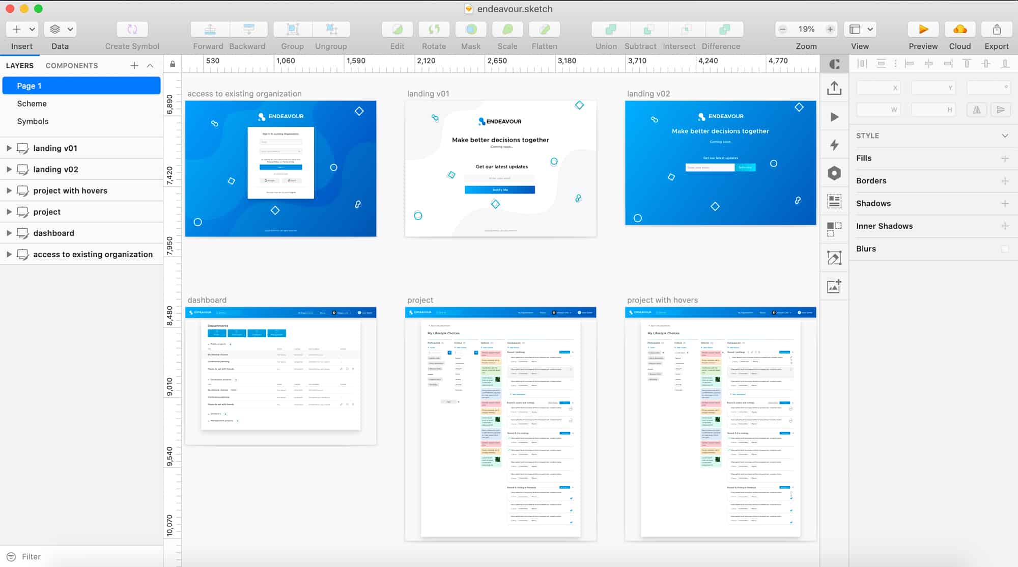This screenshot has width=1018, height=567.
Task: Apply Intersect boolean operation
Action: coord(687,29)
